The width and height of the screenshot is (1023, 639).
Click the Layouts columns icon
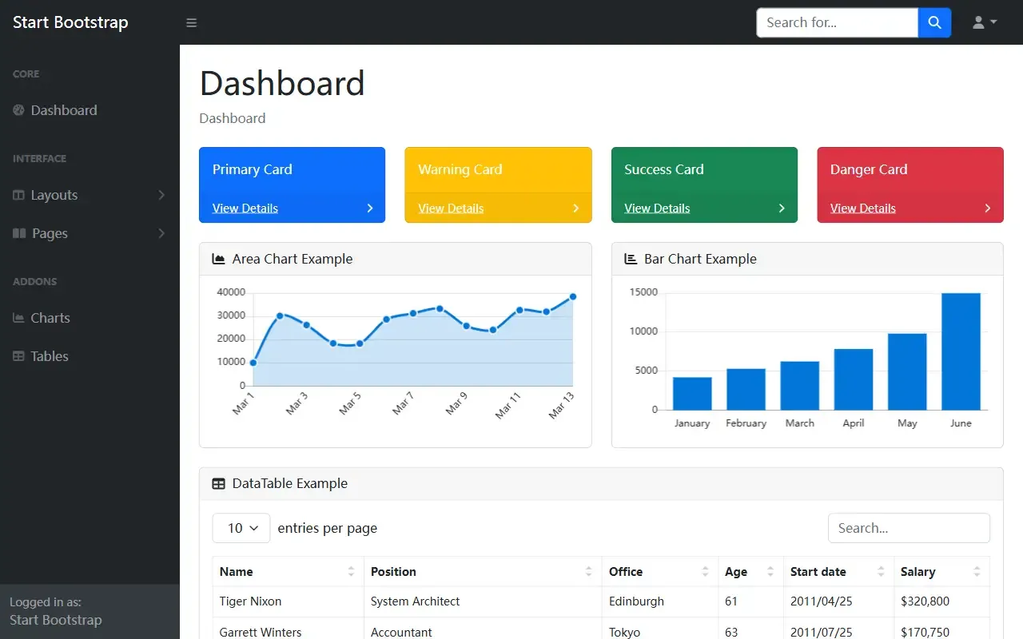18,195
